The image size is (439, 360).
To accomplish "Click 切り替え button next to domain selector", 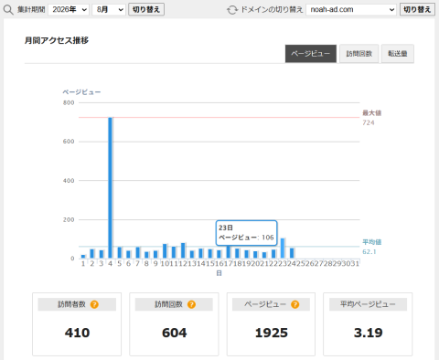I will click(x=417, y=9).
